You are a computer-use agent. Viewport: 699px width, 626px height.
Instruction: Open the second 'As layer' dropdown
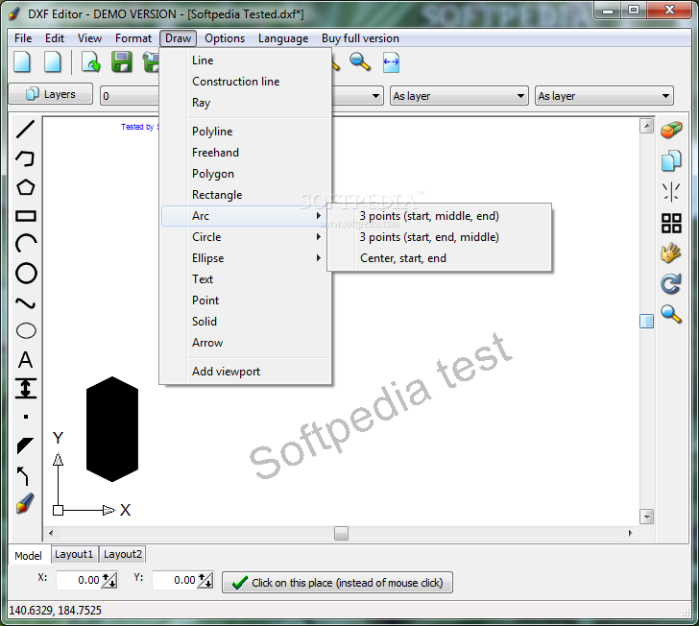(x=604, y=96)
